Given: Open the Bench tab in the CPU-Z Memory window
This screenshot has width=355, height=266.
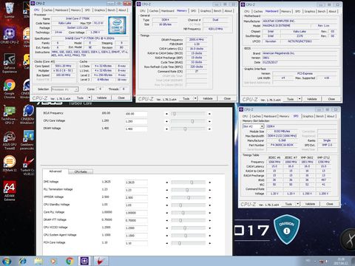Looking at the screenshot, I should pyautogui.click(x=217, y=11).
